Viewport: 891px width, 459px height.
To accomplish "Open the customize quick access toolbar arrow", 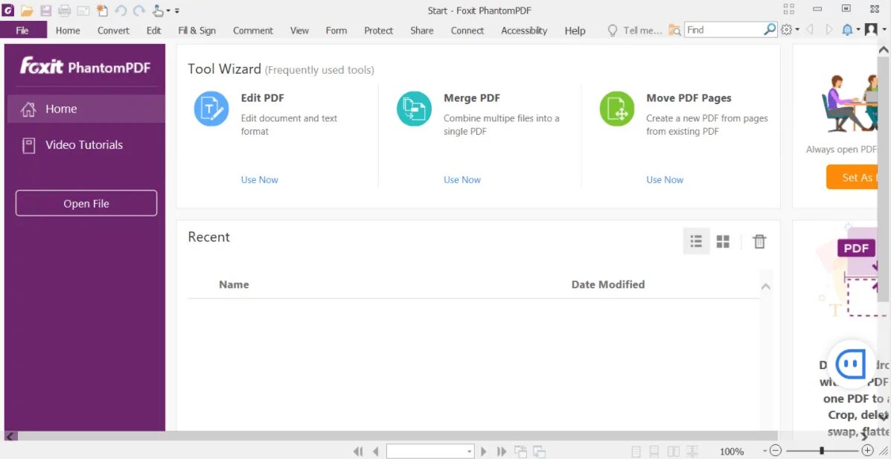I will (x=176, y=11).
